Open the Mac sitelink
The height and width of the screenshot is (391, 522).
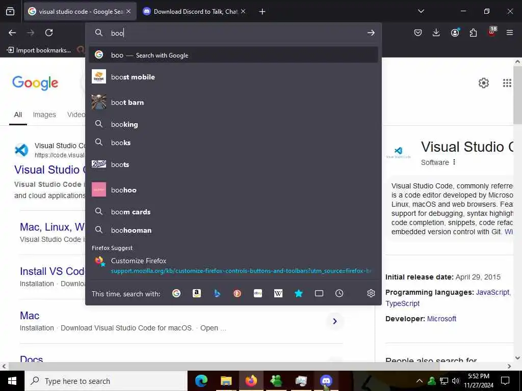tap(30, 316)
